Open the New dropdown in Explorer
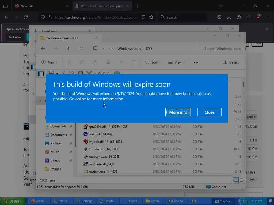 click(50, 62)
